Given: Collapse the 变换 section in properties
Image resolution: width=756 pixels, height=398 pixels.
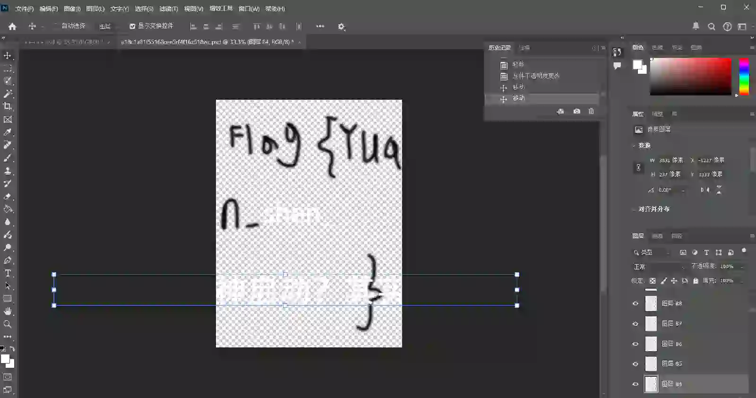Looking at the screenshot, I should click(x=634, y=146).
